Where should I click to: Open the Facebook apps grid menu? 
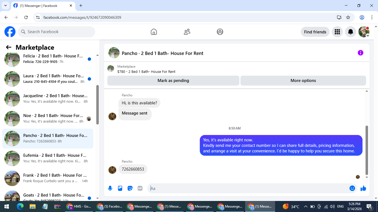337,32
